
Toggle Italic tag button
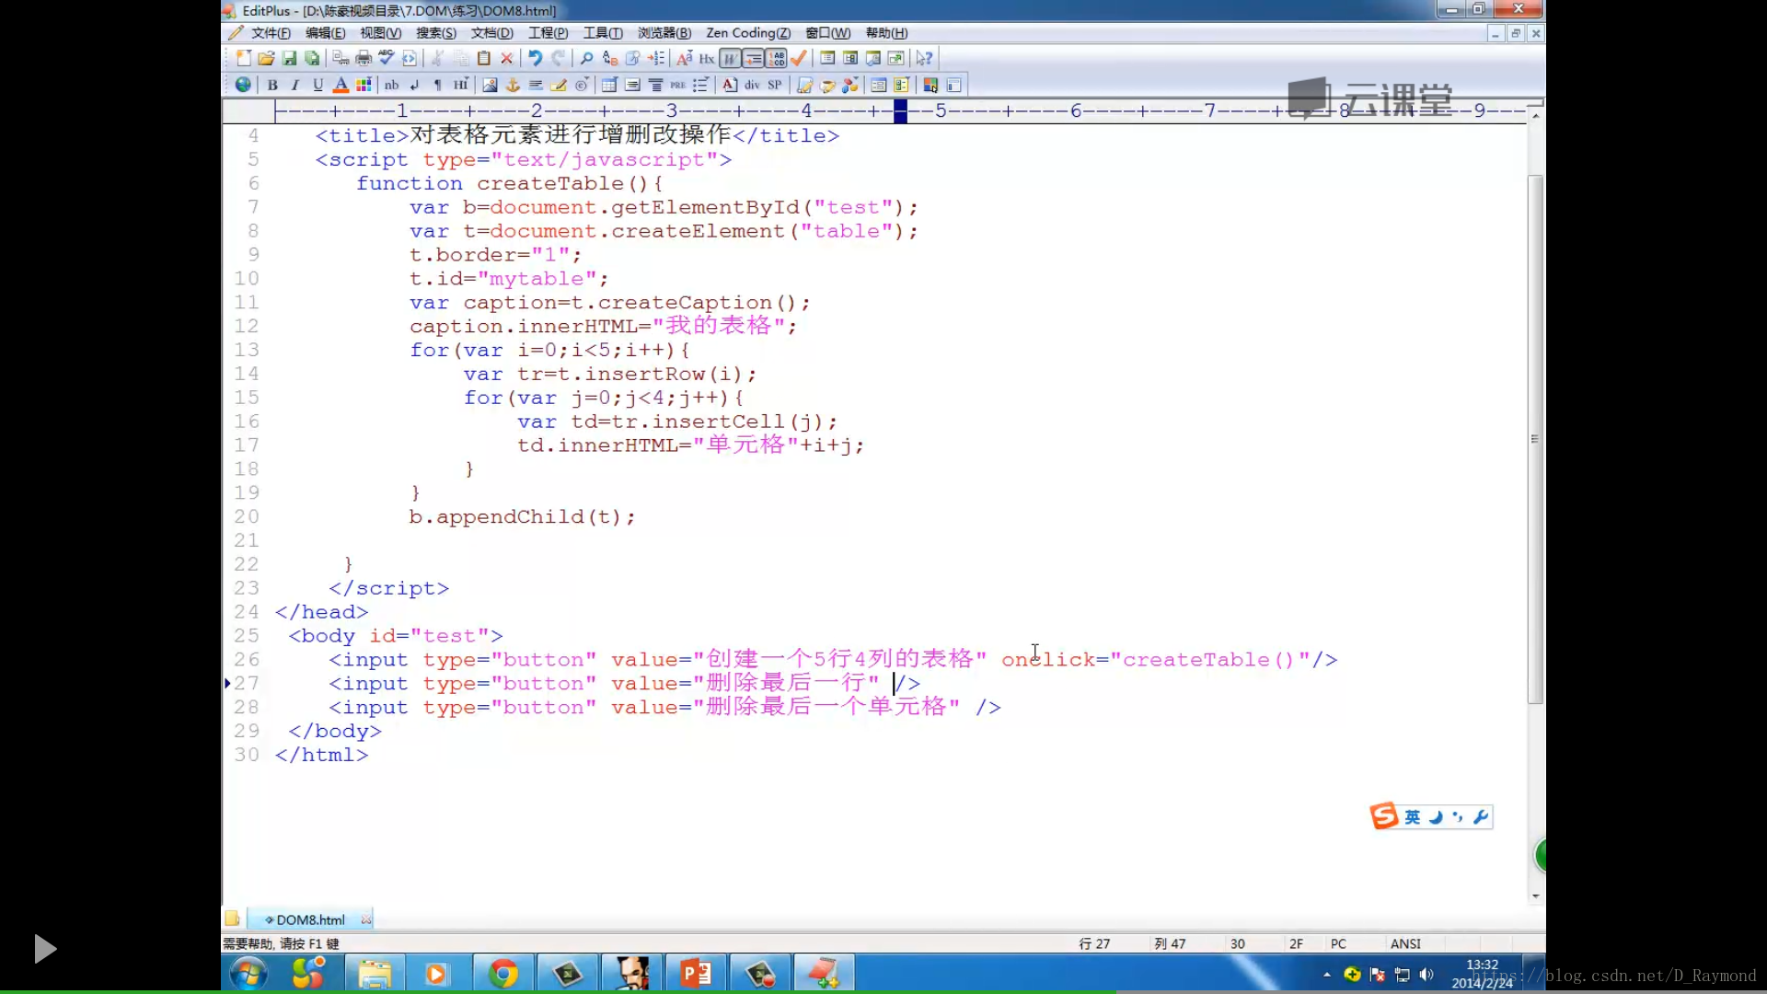tap(294, 85)
